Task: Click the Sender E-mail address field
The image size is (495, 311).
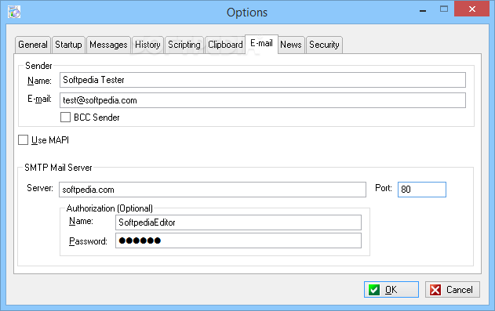Action: coord(263,100)
